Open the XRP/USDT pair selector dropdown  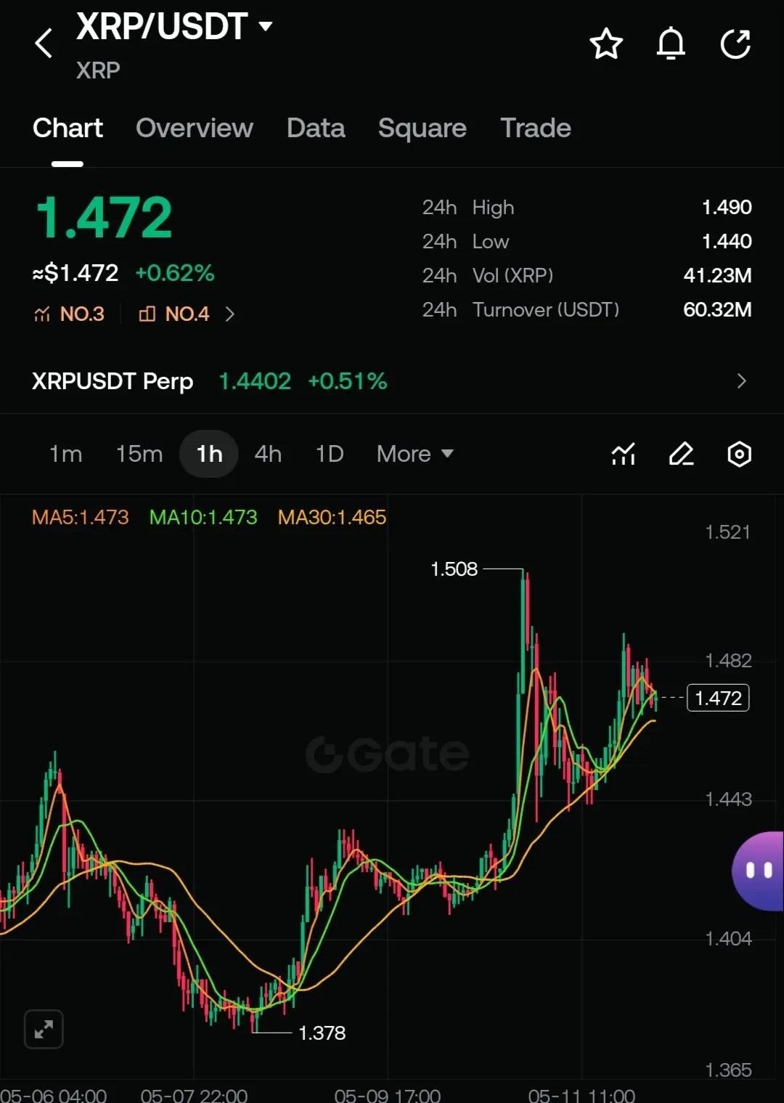[174, 27]
